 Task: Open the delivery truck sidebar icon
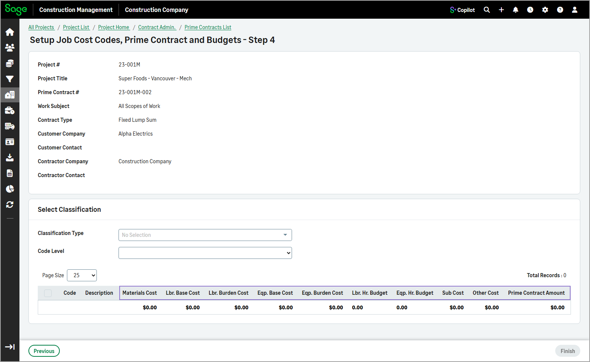pos(10,126)
